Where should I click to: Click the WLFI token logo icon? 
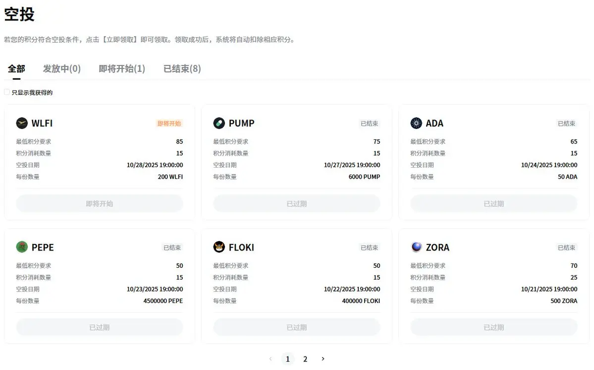click(x=22, y=123)
